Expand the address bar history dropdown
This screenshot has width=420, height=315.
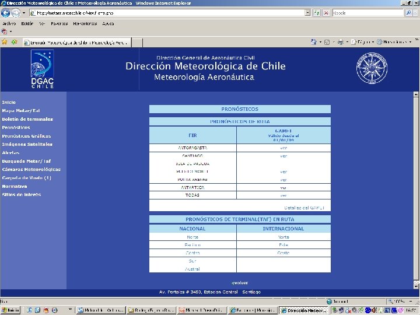(308, 13)
